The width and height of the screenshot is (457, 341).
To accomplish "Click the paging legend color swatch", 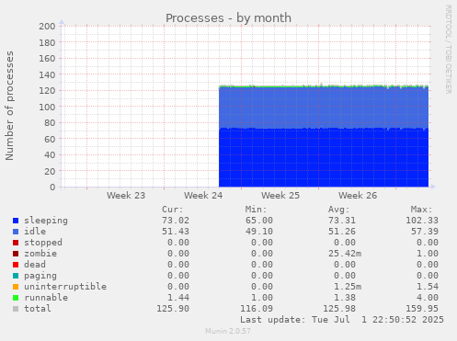I will (16, 276).
